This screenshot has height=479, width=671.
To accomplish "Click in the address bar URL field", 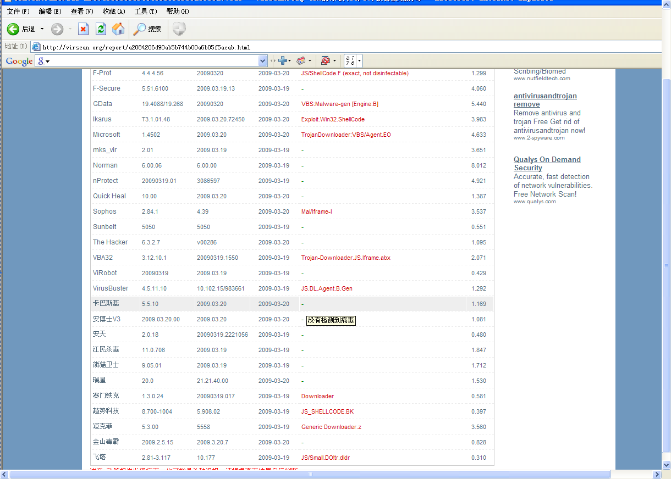I will click(x=330, y=47).
